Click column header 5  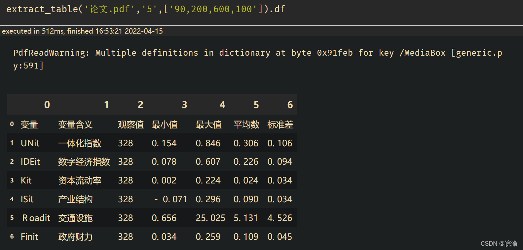coord(256,104)
